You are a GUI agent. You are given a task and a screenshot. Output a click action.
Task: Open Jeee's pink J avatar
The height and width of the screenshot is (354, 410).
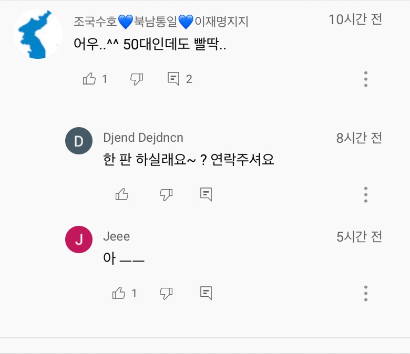pyautogui.click(x=78, y=240)
